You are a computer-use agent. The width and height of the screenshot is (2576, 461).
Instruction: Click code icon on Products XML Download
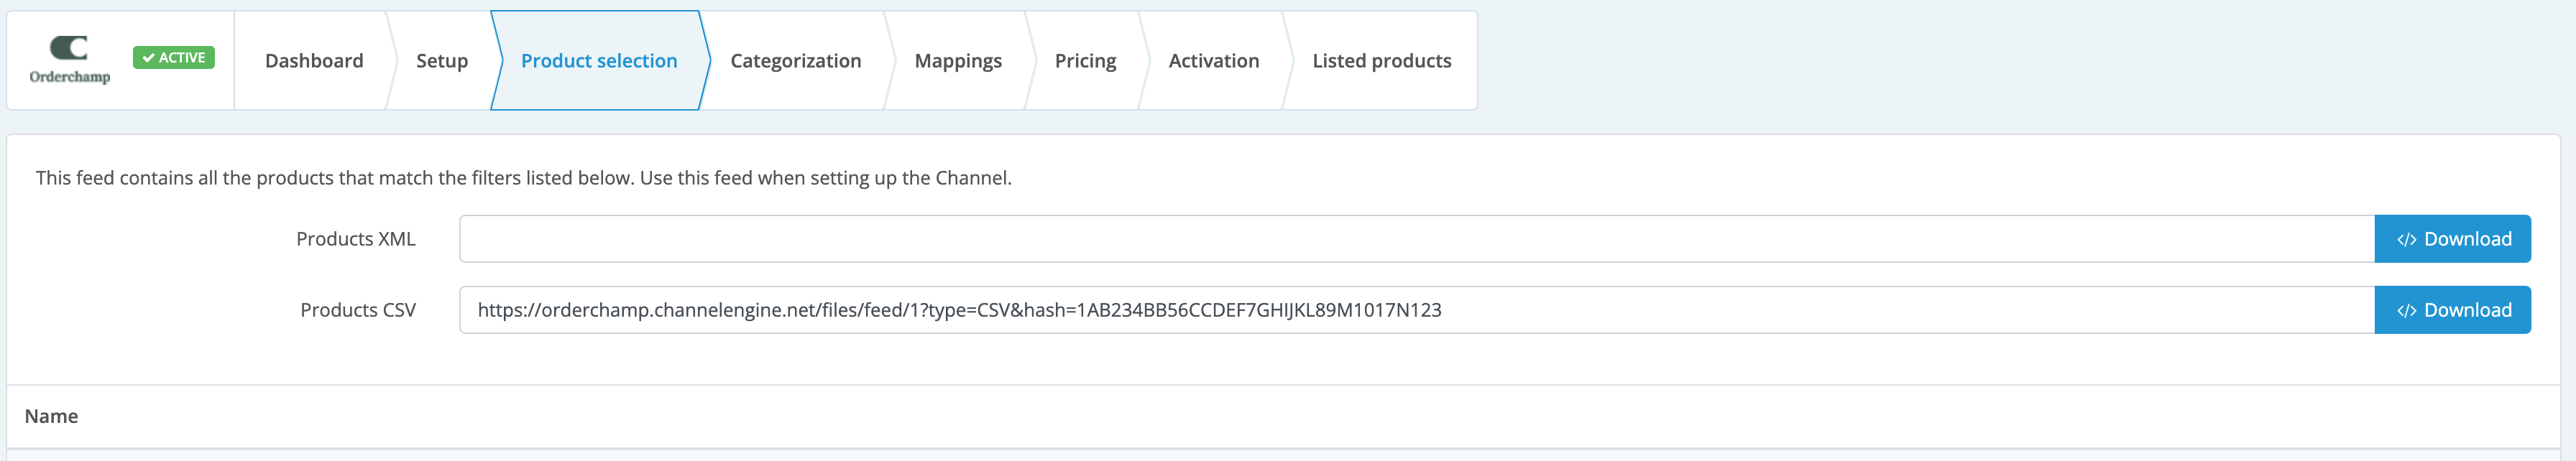click(2407, 240)
